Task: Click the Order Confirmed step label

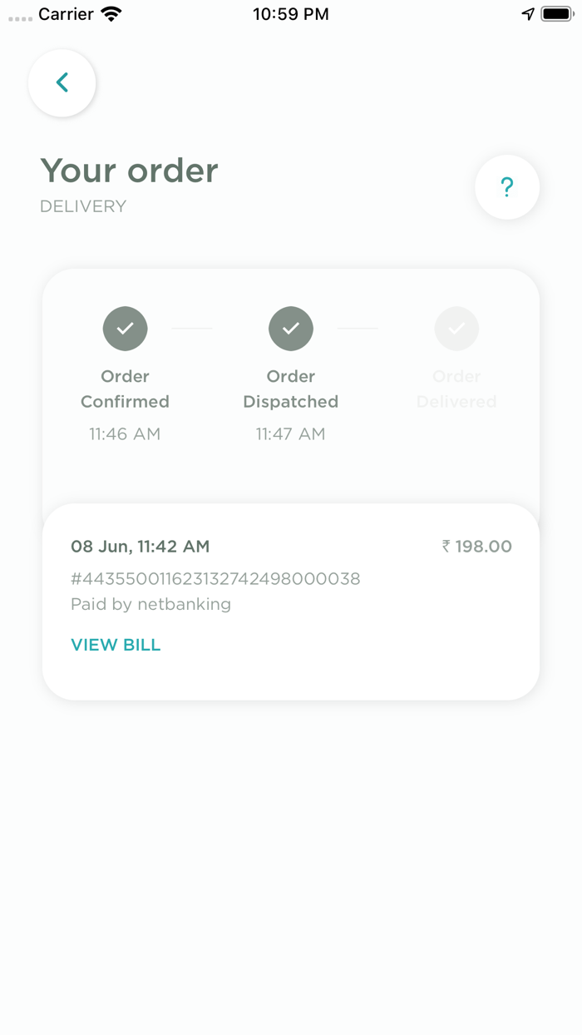Action: (125, 389)
